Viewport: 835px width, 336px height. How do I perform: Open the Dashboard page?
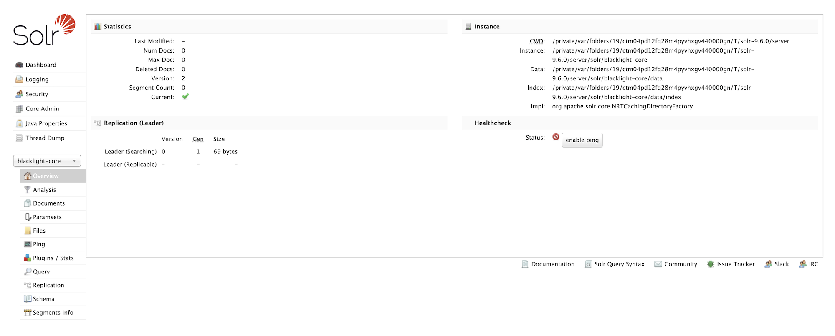(x=41, y=65)
